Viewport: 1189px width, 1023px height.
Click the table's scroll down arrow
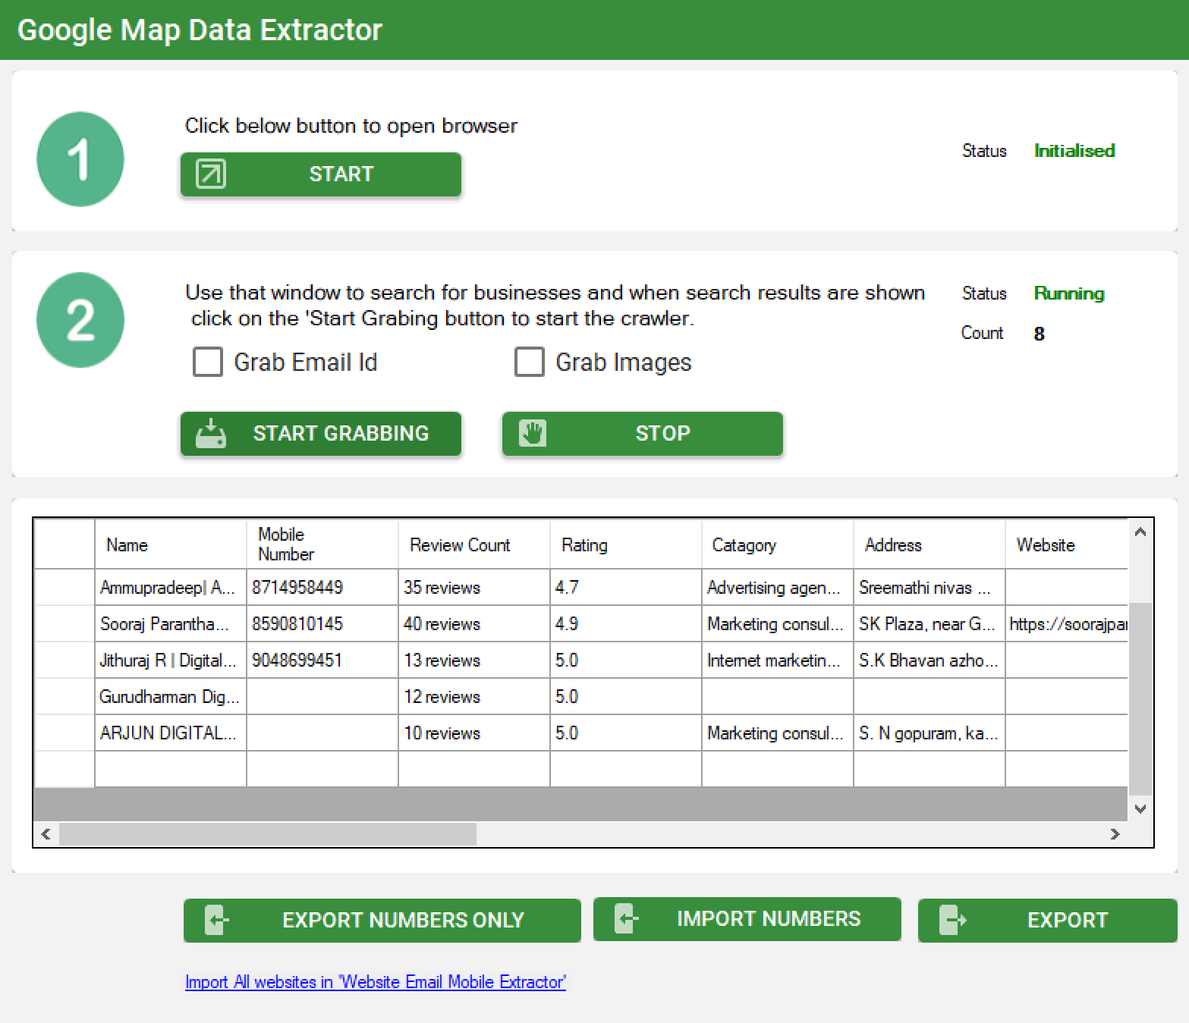click(x=1140, y=809)
